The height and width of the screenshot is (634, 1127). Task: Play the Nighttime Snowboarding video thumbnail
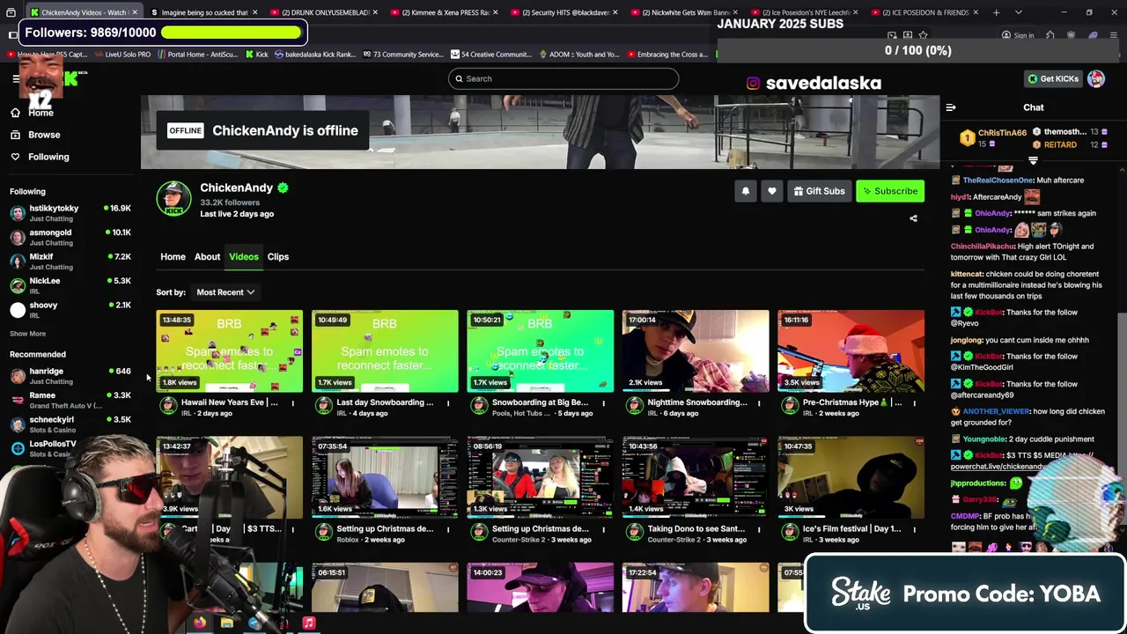(x=696, y=350)
